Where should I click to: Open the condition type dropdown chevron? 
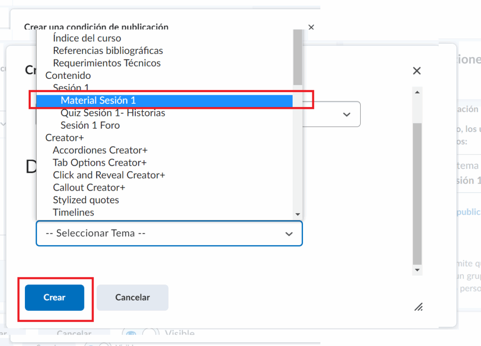click(347, 115)
